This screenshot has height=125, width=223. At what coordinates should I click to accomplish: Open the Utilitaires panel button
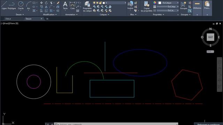click(197, 8)
